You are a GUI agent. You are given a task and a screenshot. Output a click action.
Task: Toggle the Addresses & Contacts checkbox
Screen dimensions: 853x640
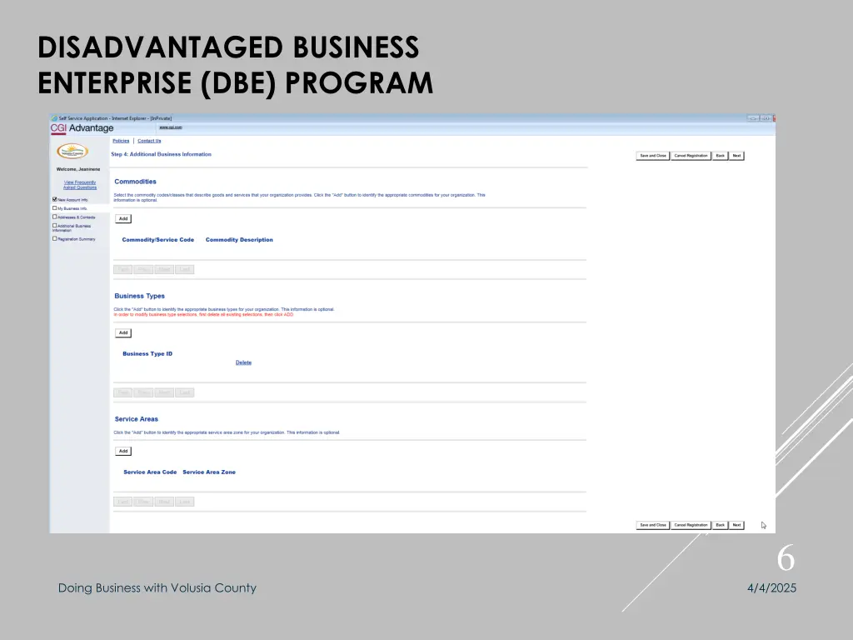54,217
